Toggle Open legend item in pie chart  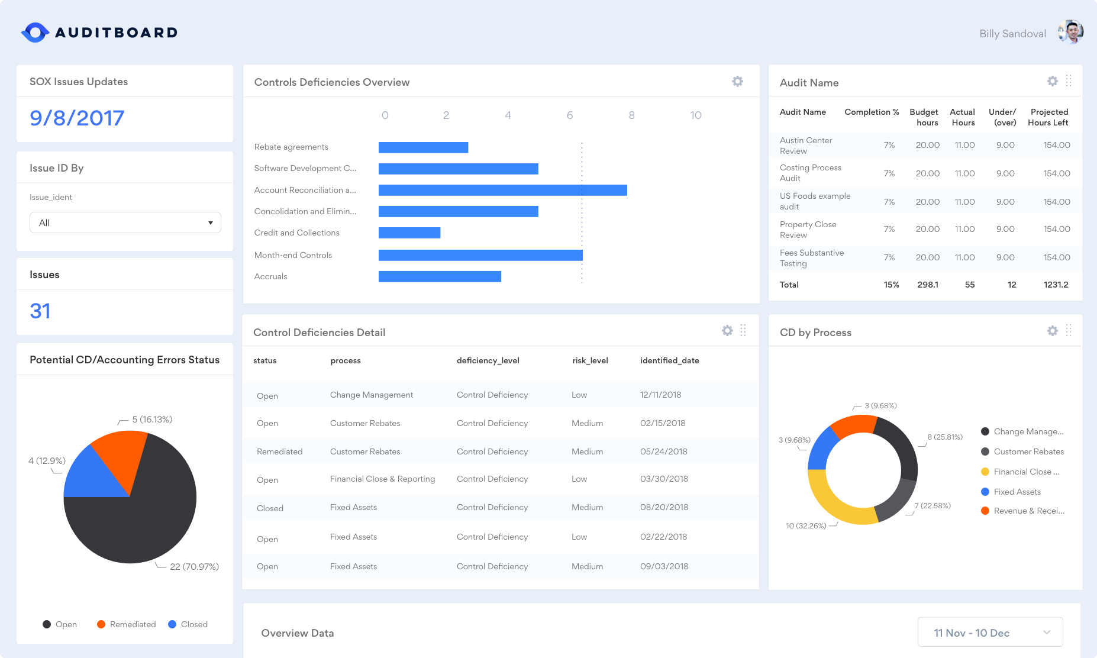(60, 624)
